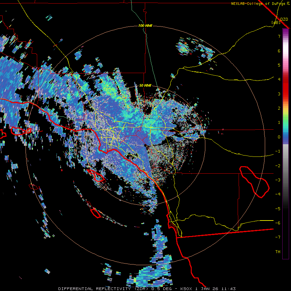Viewport: 291px width, 291px height.
Task: Click the 2 value on color scale
Action: [279, 108]
